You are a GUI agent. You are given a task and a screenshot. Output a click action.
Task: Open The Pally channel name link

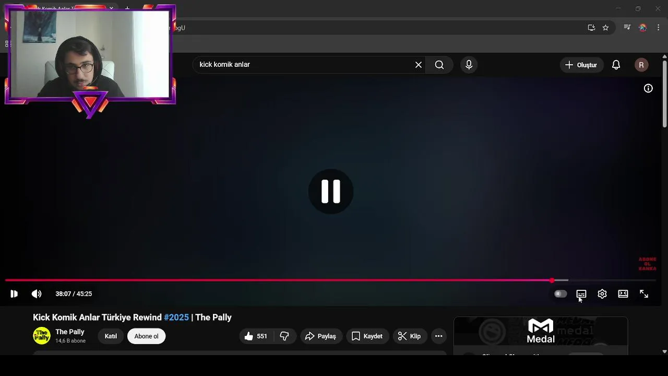pyautogui.click(x=70, y=332)
